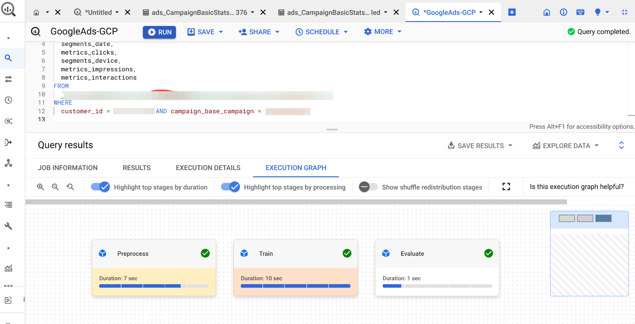Viewport: 635px width, 324px height.
Task: Open the JOB INFORMATION tab
Action: (x=68, y=168)
